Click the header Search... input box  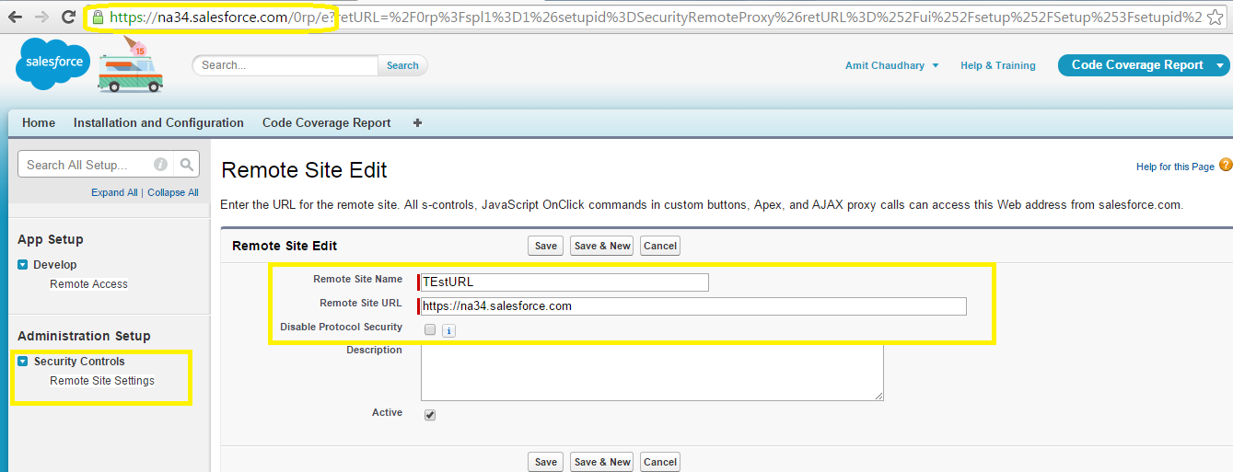point(285,65)
